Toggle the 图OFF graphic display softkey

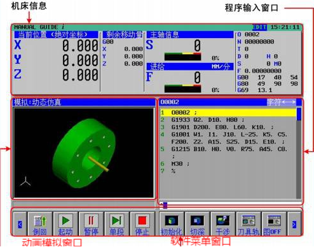pyautogui.click(x=274, y=224)
